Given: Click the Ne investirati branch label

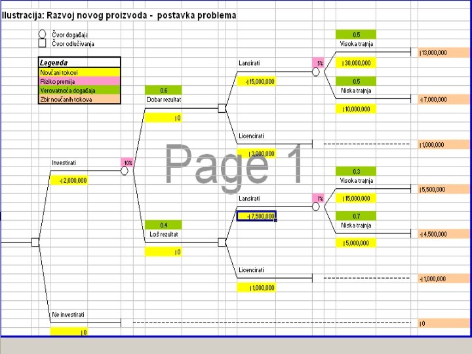Looking at the screenshot, I should click(x=68, y=315).
